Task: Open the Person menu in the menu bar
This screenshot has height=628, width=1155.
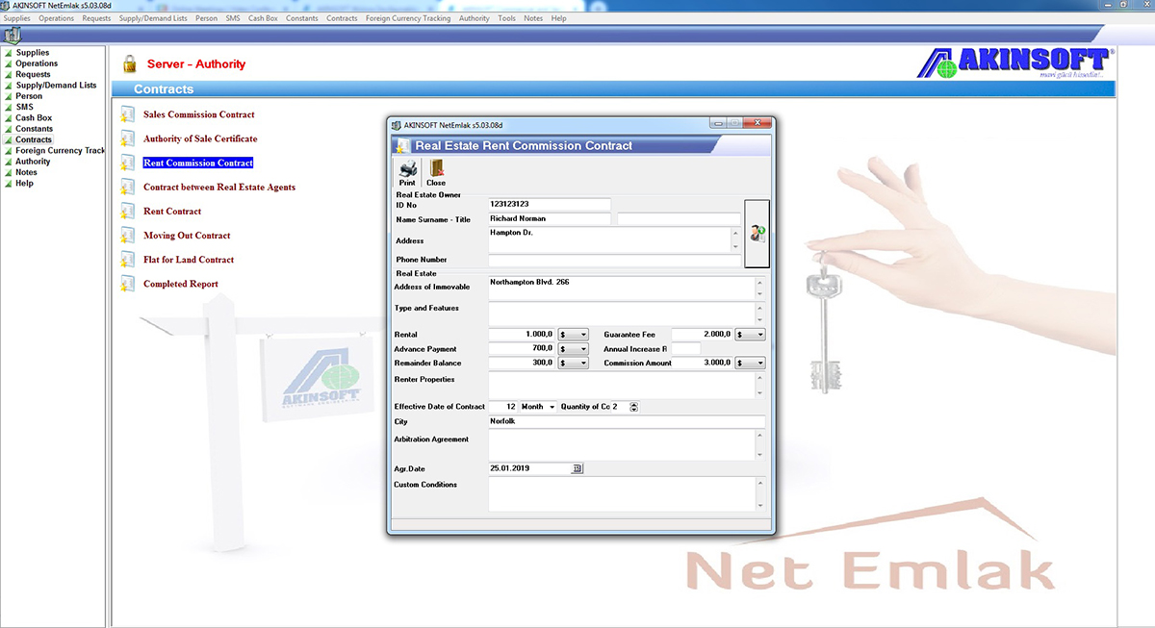Action: pyautogui.click(x=206, y=18)
